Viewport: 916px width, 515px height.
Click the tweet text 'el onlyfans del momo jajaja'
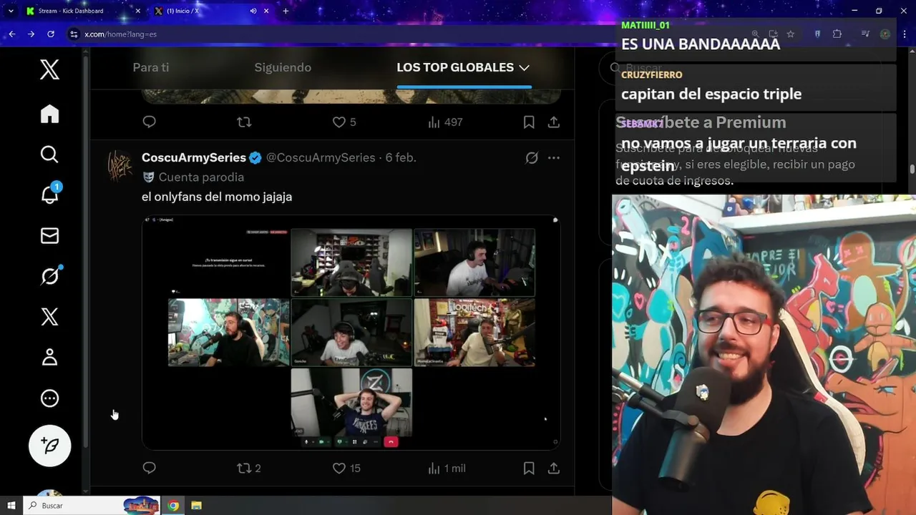click(x=217, y=197)
